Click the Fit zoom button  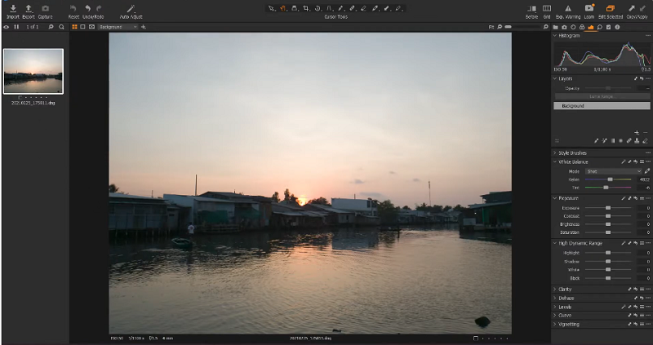point(491,27)
